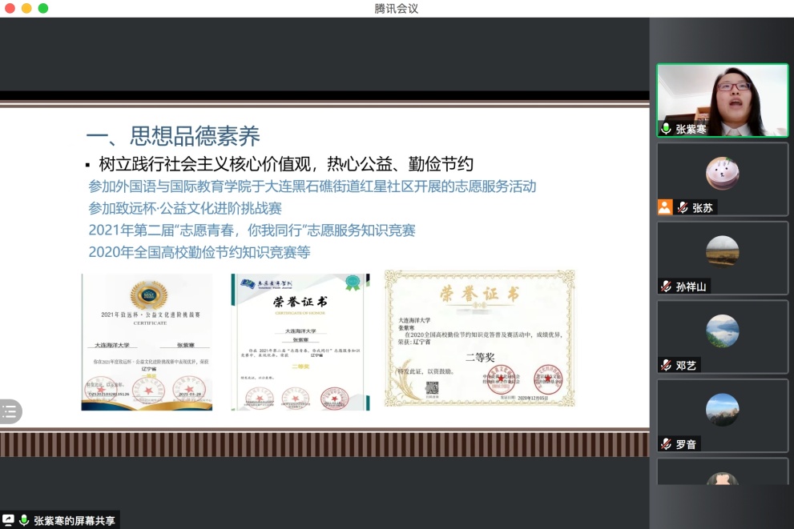Viewport: 794px width, 529px height.
Task: Click the muted mic icon next to 孙祥山
Action: click(x=666, y=287)
